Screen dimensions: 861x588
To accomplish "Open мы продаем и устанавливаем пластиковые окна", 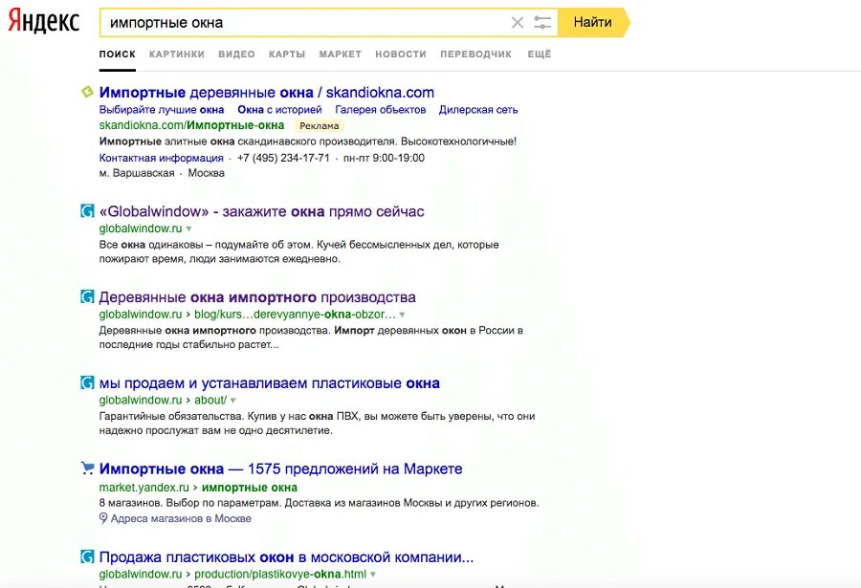I will pyautogui.click(x=270, y=382).
